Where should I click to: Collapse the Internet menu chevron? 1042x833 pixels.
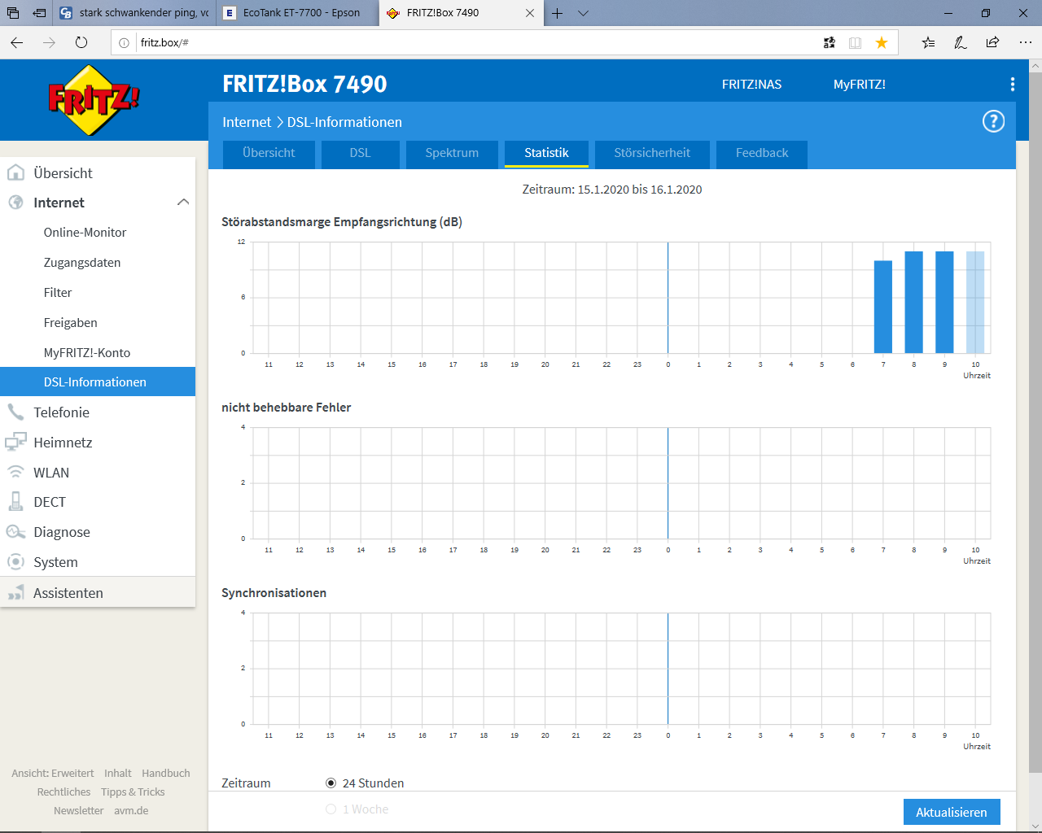(x=183, y=202)
